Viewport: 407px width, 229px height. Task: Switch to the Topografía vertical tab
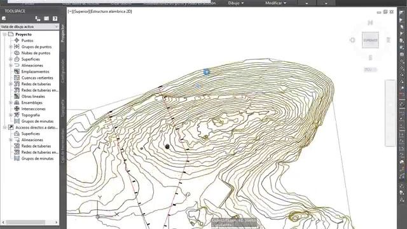pyautogui.click(x=62, y=108)
